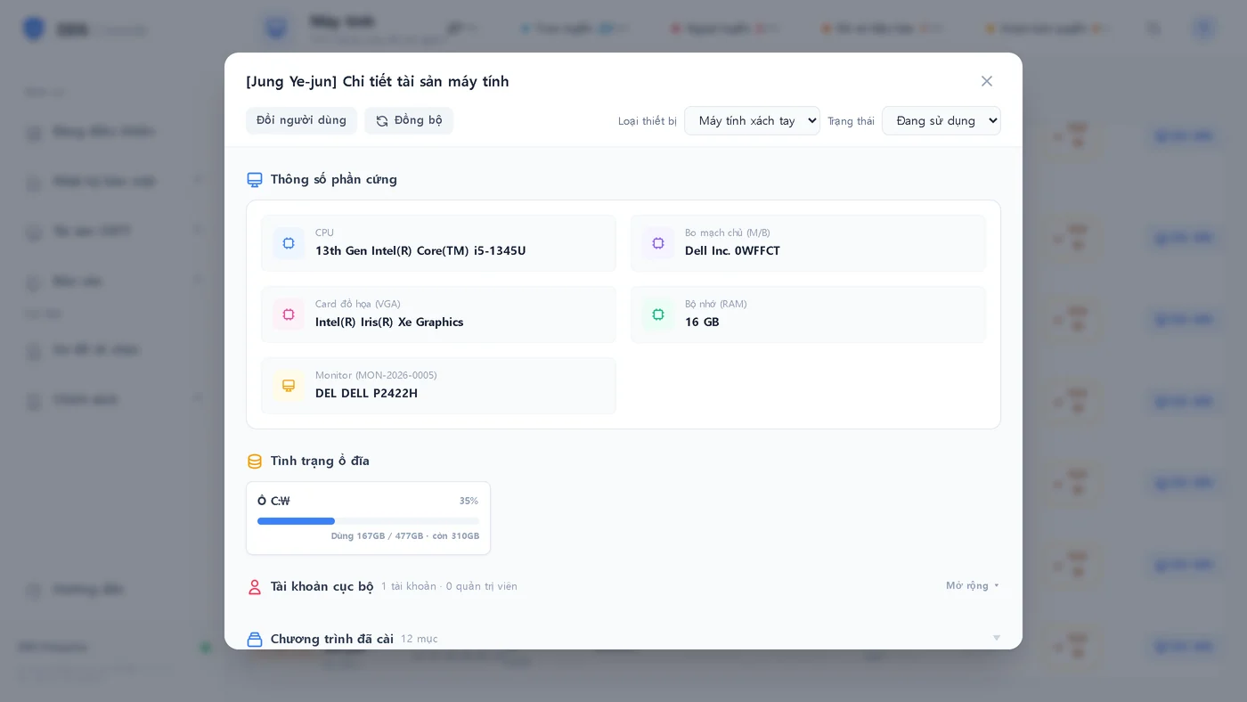Open the Loại thiết bị dropdown

pyautogui.click(x=752, y=120)
